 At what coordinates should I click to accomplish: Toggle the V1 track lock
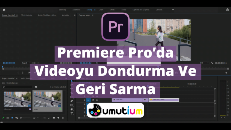[85, 100]
